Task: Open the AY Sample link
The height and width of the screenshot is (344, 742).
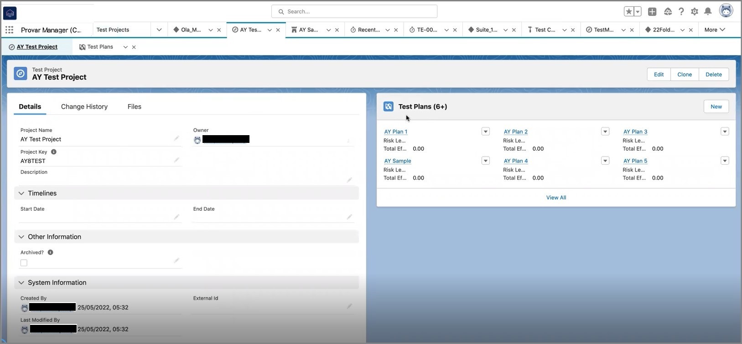Action: point(398,161)
